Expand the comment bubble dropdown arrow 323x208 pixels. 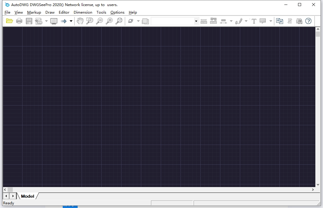click(x=271, y=21)
